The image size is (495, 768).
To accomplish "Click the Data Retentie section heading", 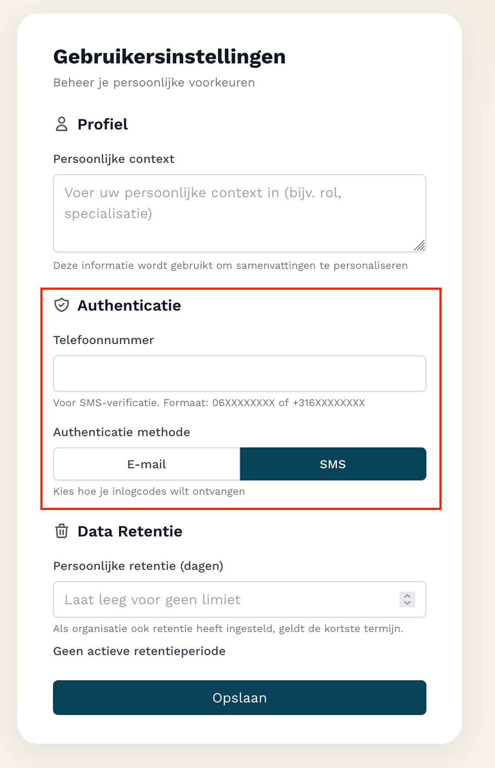I will (x=130, y=531).
